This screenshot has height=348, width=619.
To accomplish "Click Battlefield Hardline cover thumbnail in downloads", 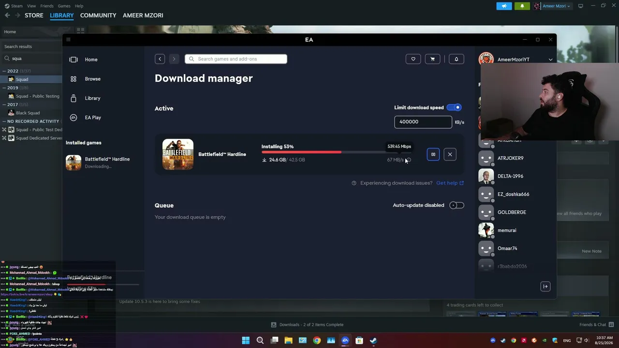I will (x=178, y=154).
